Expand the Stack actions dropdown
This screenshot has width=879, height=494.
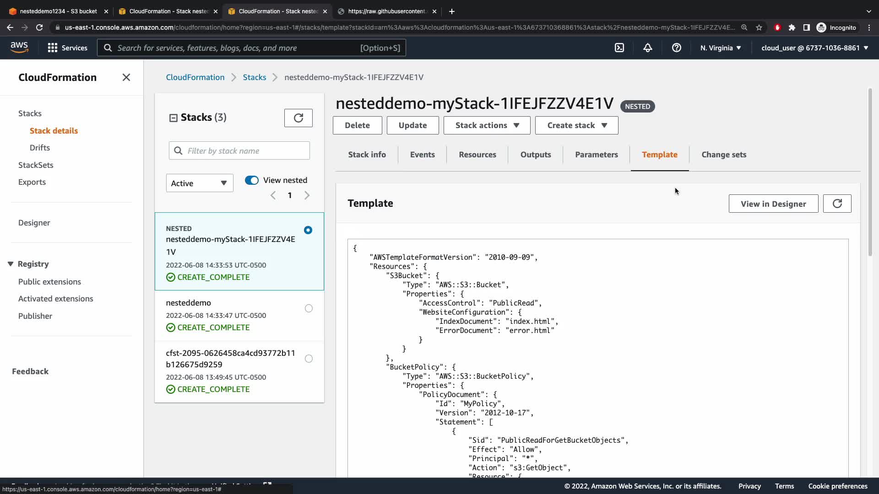[487, 125]
